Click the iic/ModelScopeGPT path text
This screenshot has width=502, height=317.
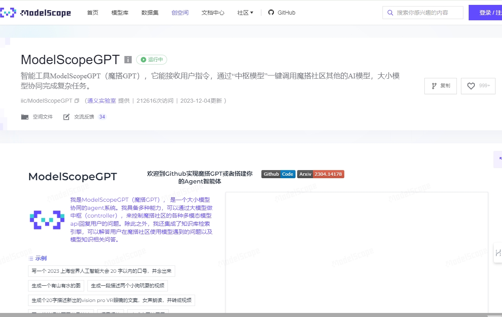[x=46, y=101]
